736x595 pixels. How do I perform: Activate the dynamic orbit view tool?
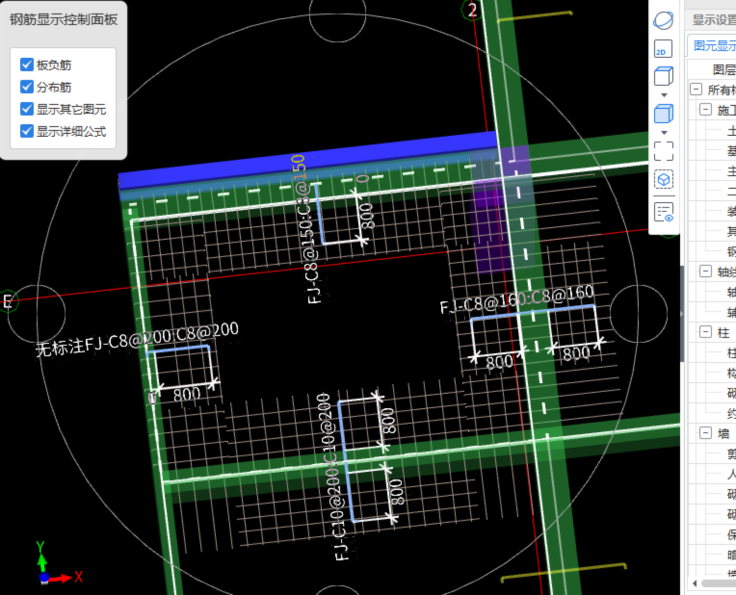coord(663,20)
